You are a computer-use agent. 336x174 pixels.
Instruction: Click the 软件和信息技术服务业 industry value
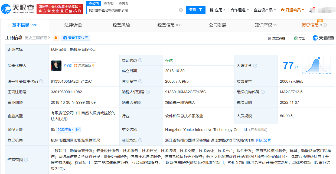coord(184,116)
